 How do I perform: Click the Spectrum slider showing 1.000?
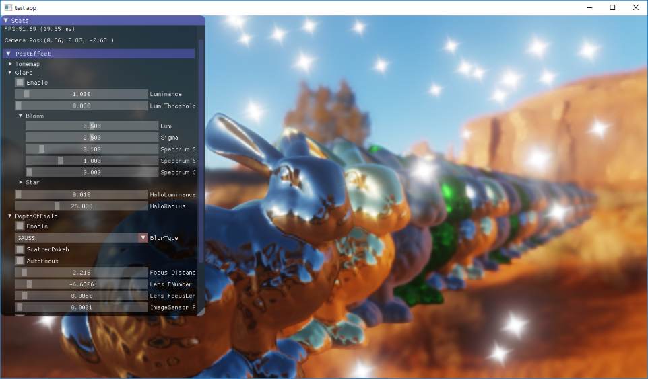point(92,161)
